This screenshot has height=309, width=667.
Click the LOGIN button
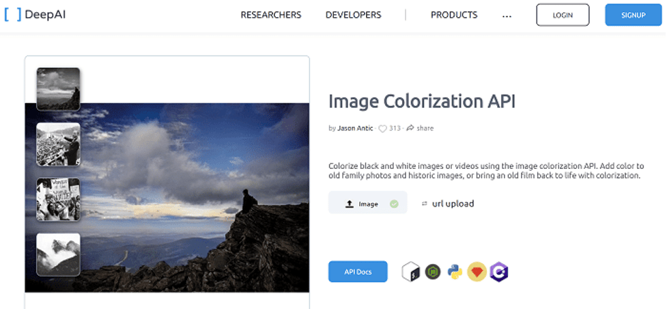click(563, 15)
